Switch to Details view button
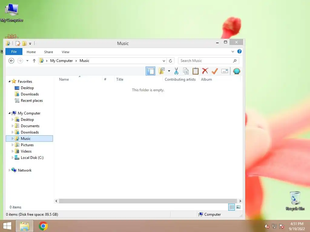Screen dimensions: 310x232 click(232, 207)
